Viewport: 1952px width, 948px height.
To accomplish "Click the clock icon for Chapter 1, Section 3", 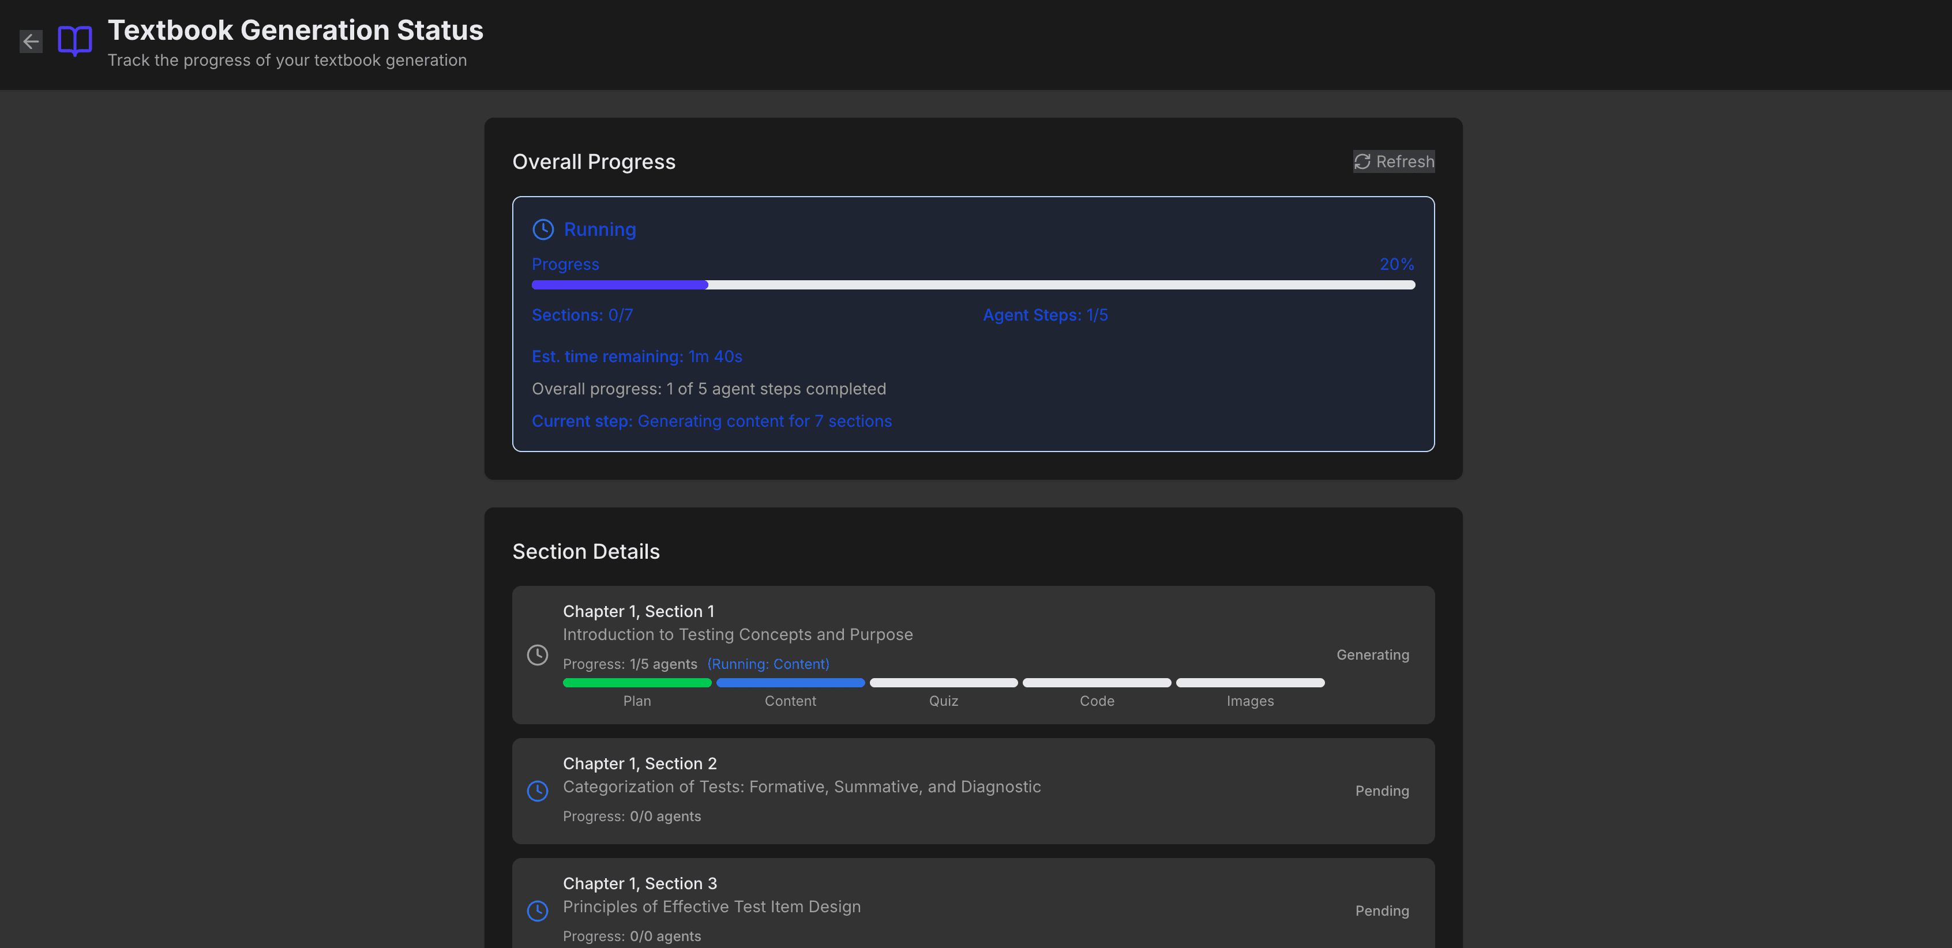I will (x=537, y=911).
